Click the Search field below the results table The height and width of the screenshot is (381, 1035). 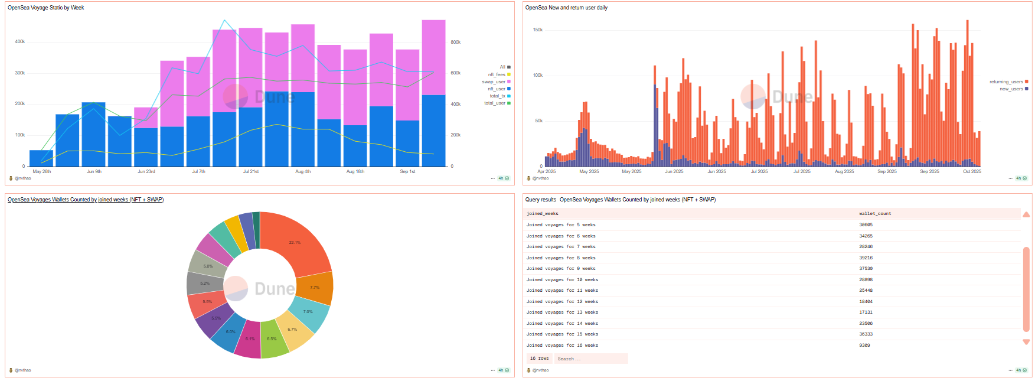591,359
